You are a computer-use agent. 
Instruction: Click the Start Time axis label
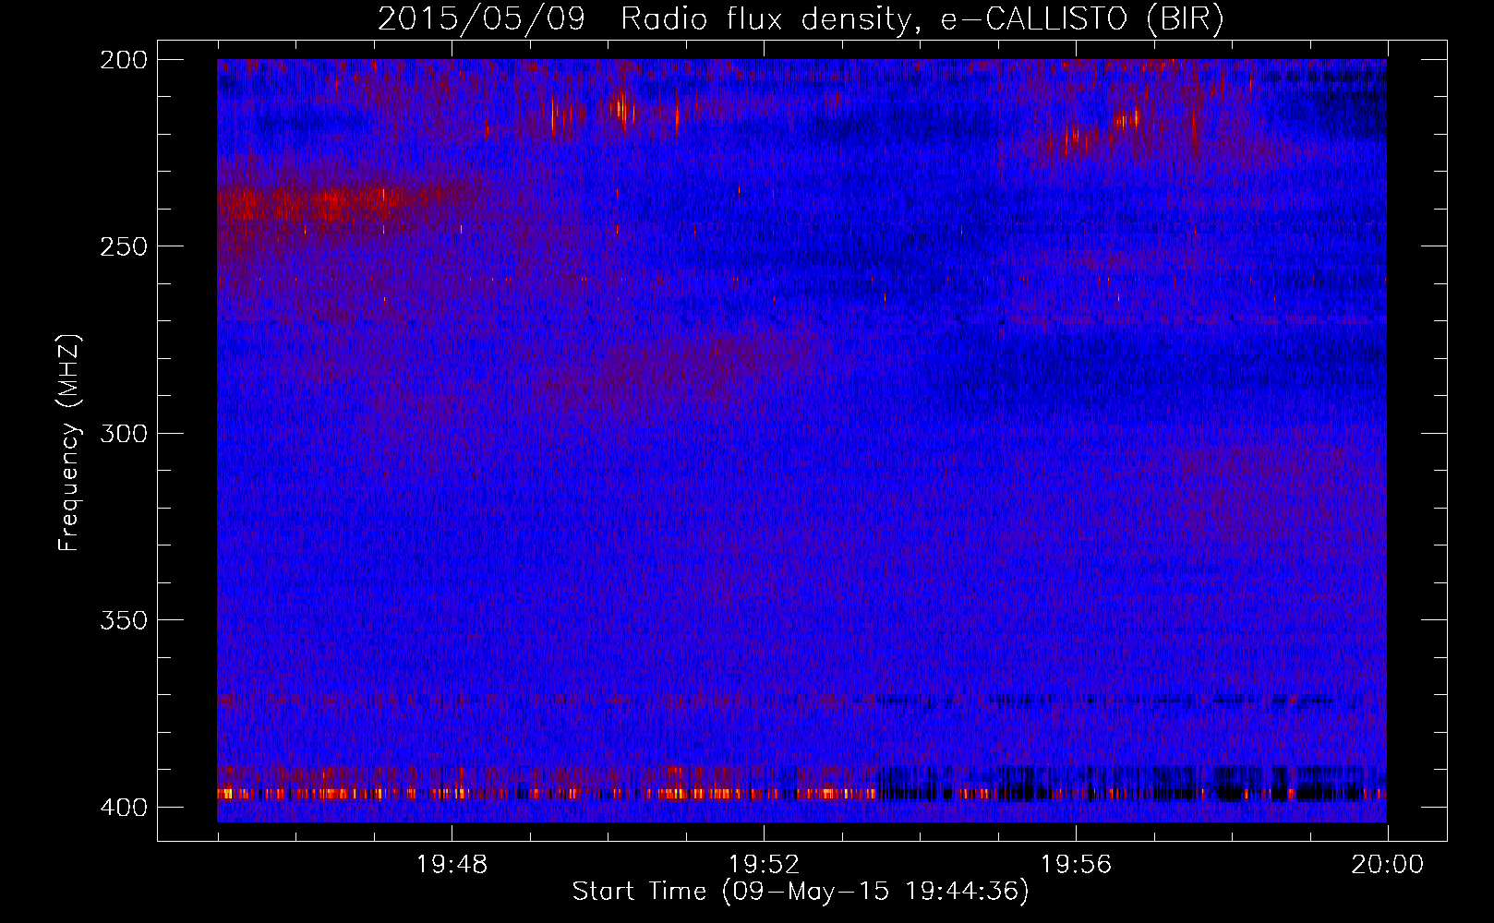click(x=801, y=892)
